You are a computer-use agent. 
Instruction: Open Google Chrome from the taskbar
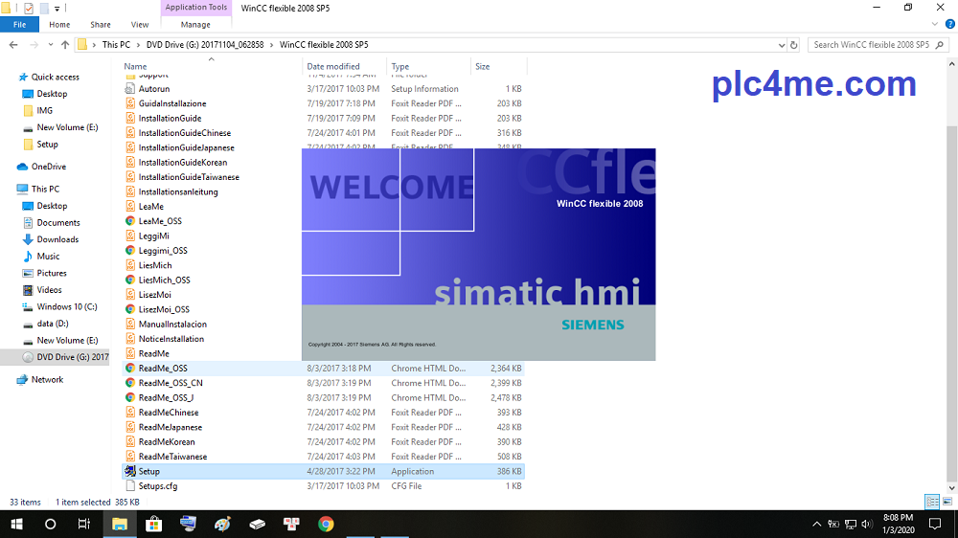pyautogui.click(x=326, y=524)
